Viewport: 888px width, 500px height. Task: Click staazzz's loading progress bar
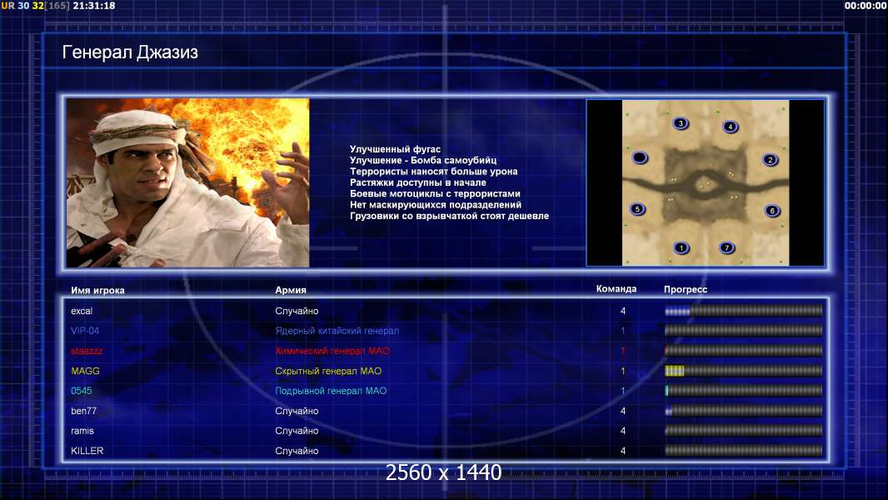(744, 351)
